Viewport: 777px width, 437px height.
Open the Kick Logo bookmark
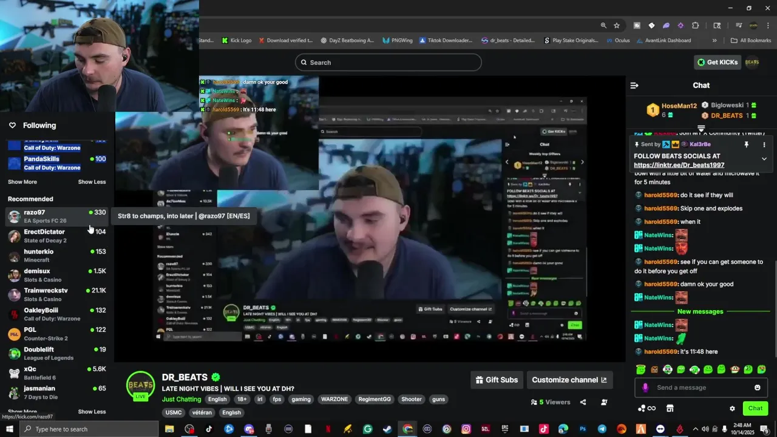(x=236, y=41)
